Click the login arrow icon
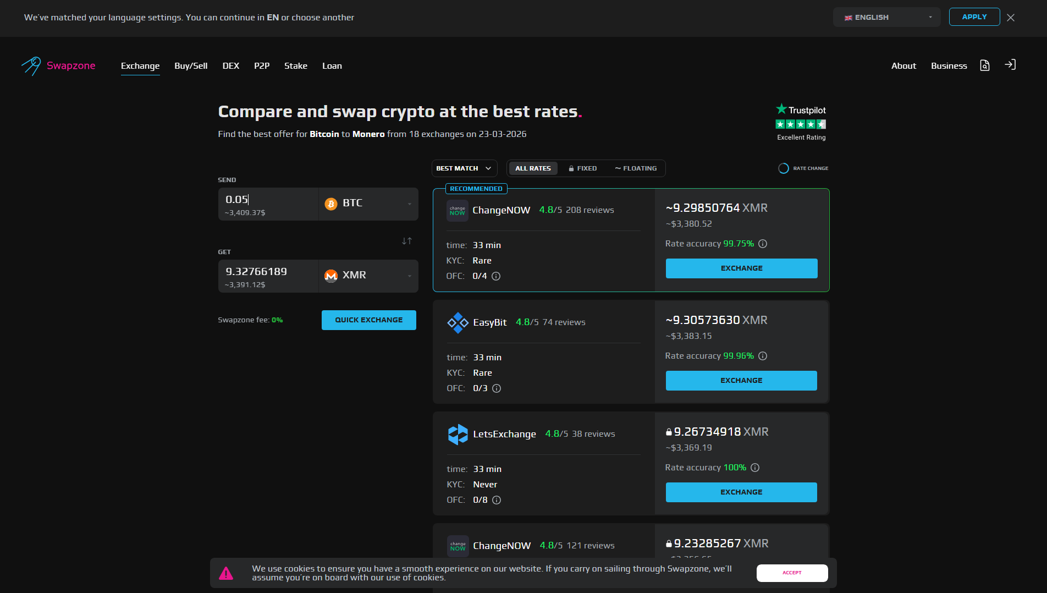The width and height of the screenshot is (1047, 593). coord(1010,65)
